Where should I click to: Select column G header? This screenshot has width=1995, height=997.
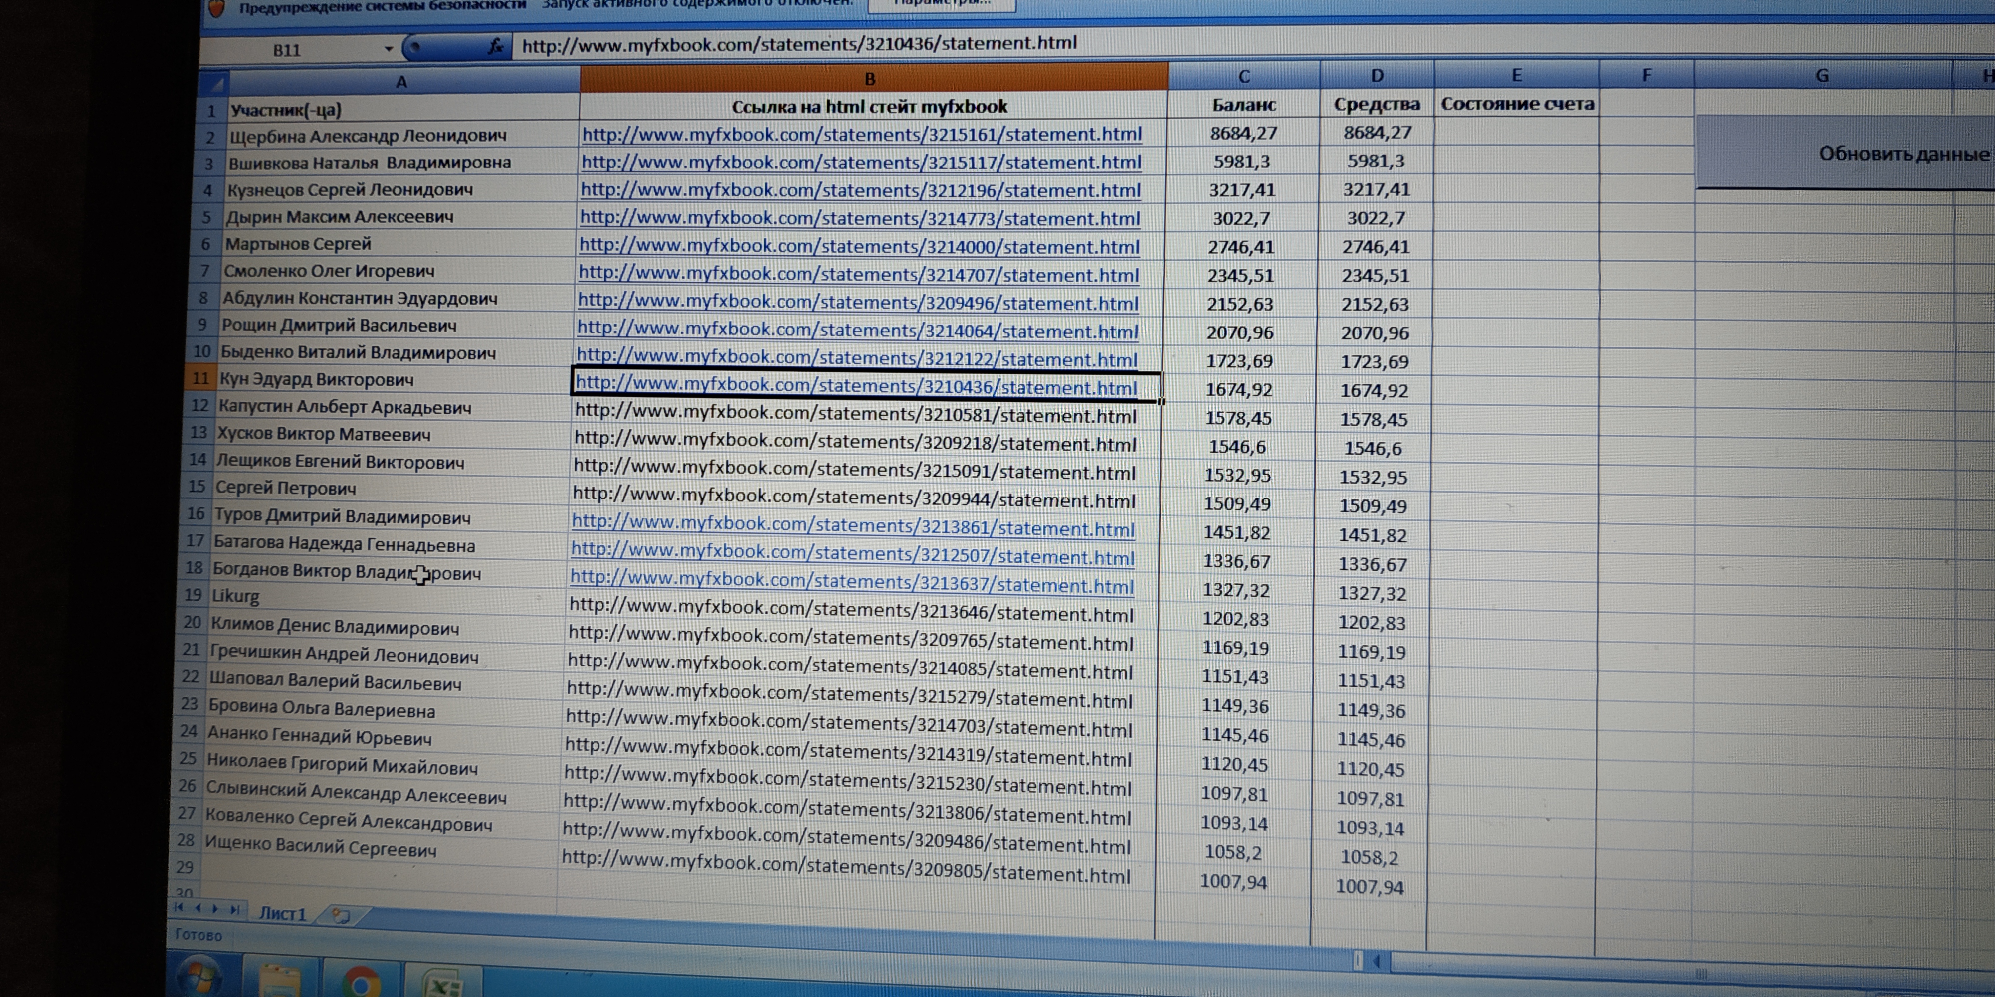click(1822, 76)
